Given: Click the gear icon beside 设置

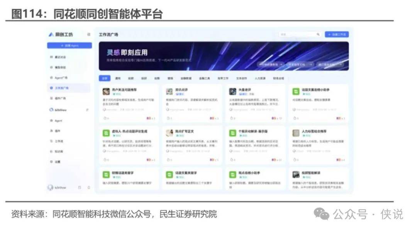Looking at the screenshot, I should pyautogui.click(x=51, y=162).
